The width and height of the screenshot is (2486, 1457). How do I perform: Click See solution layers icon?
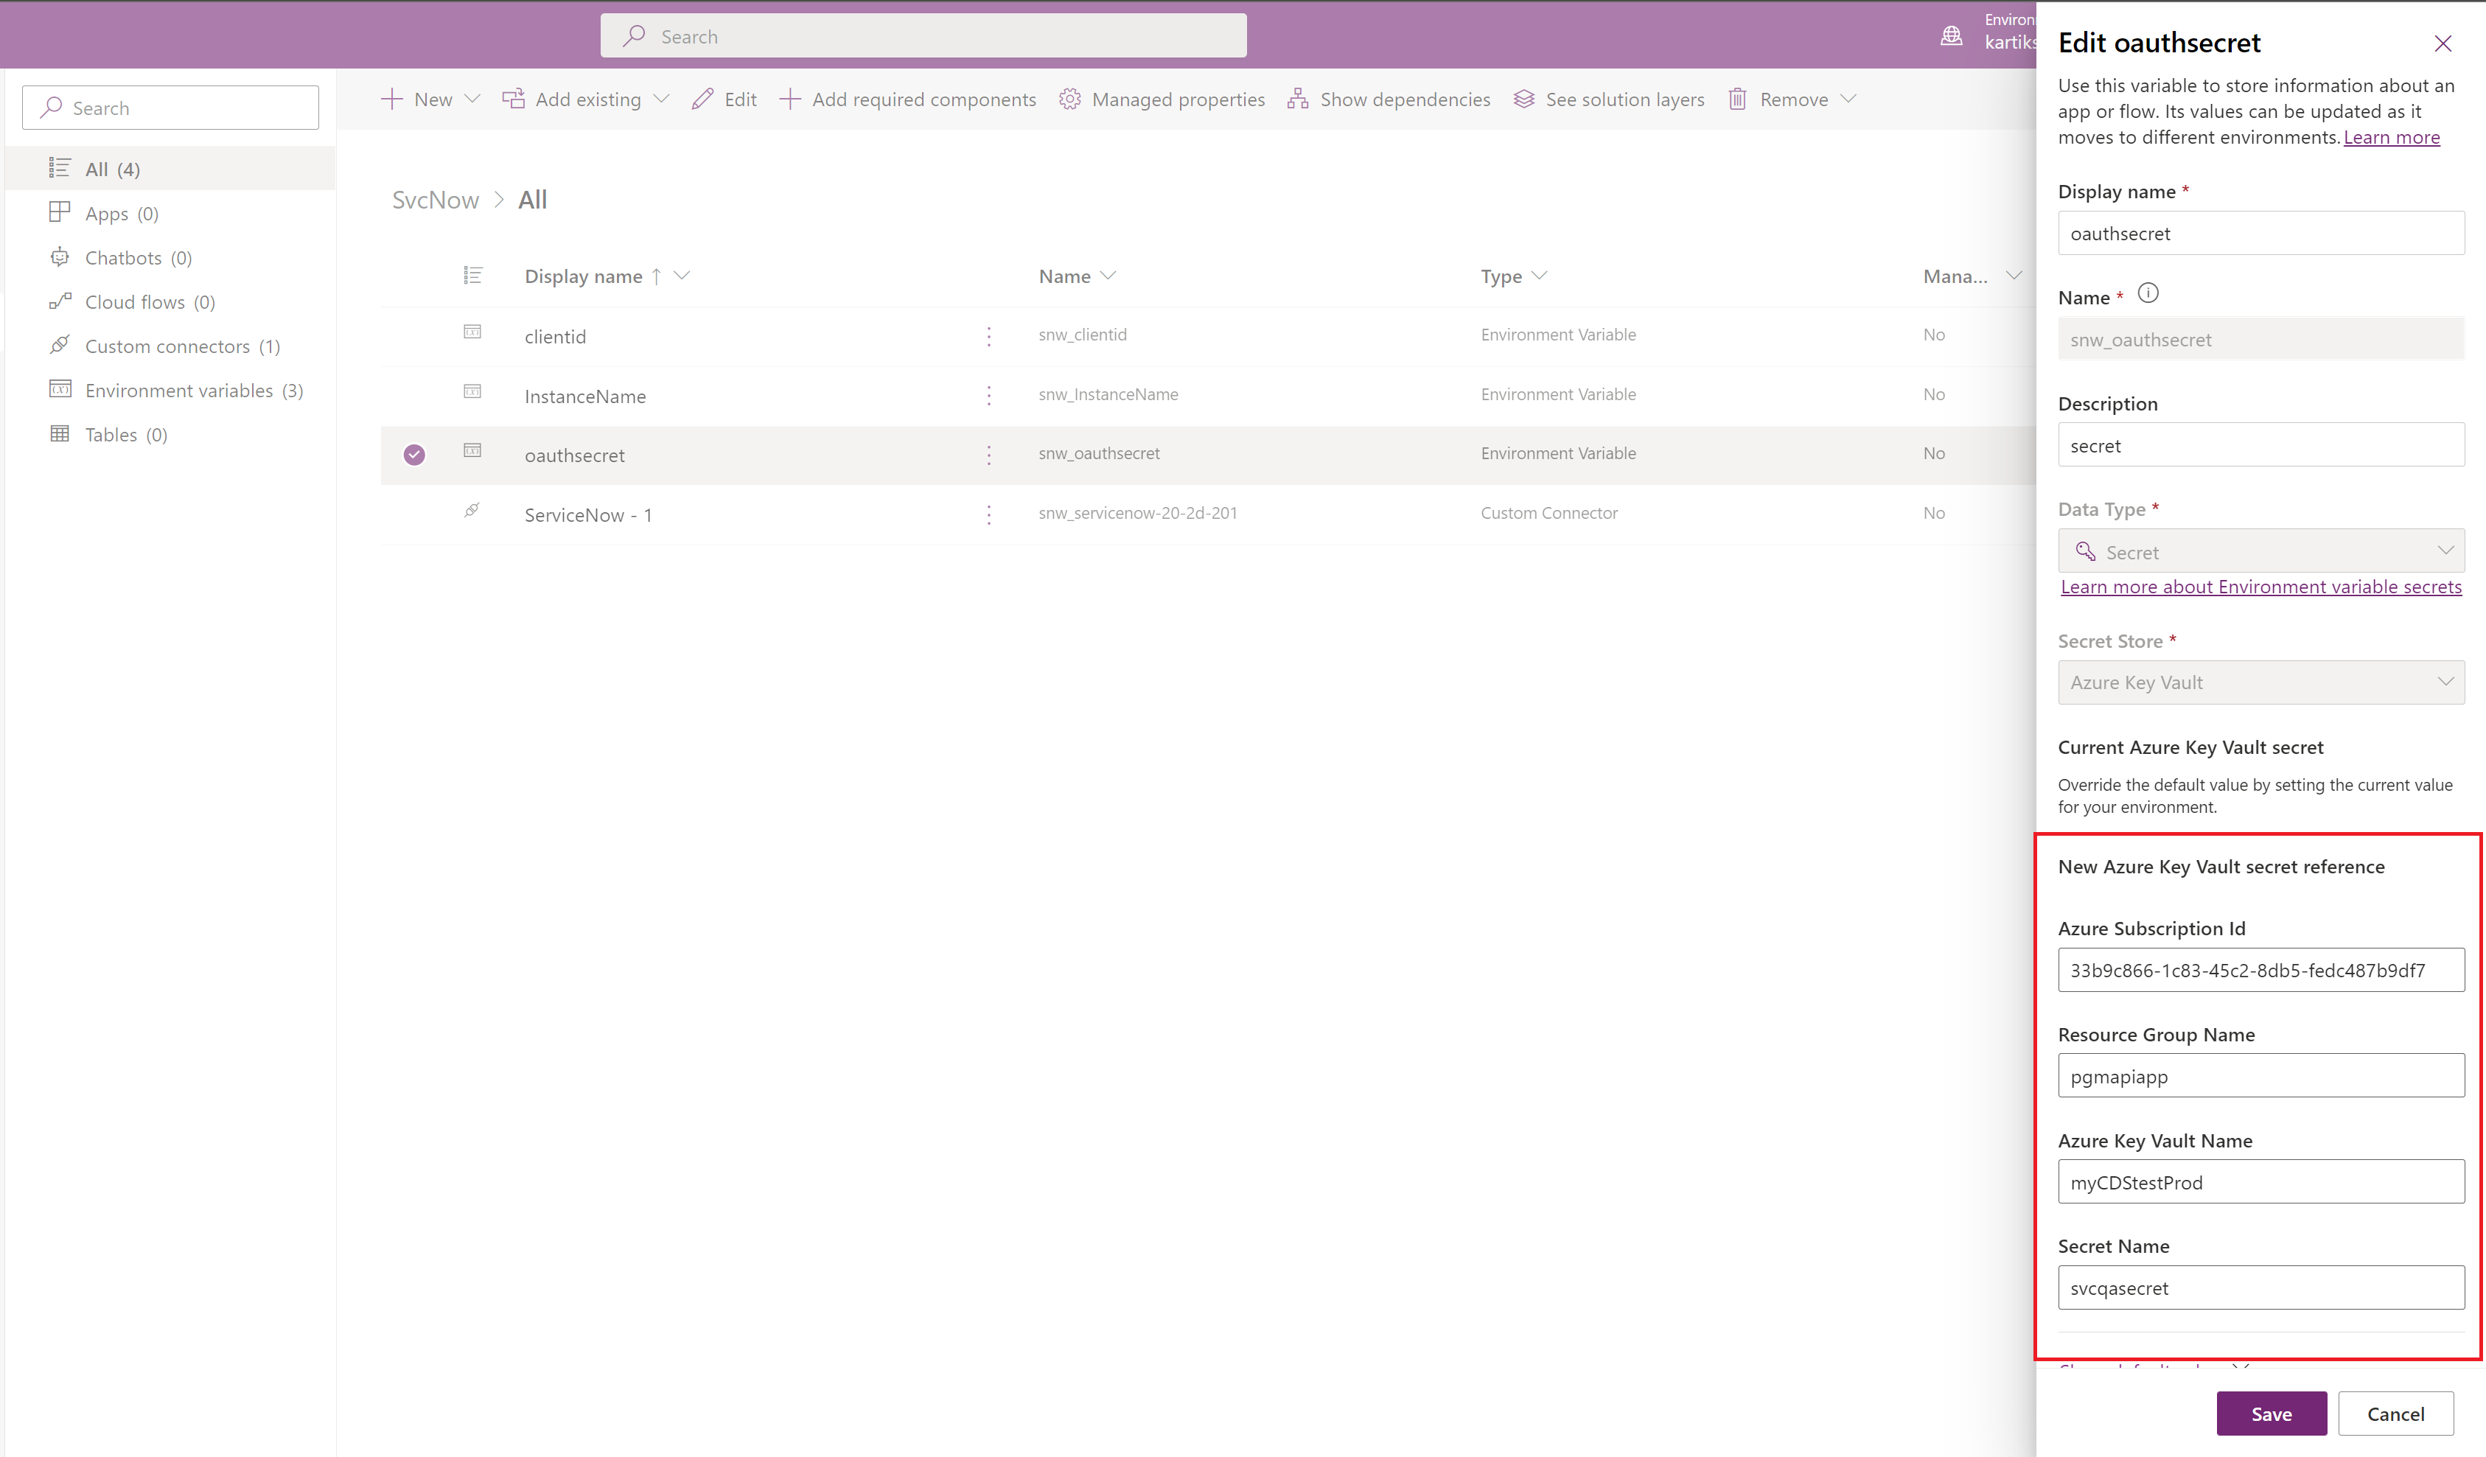pos(1523,99)
